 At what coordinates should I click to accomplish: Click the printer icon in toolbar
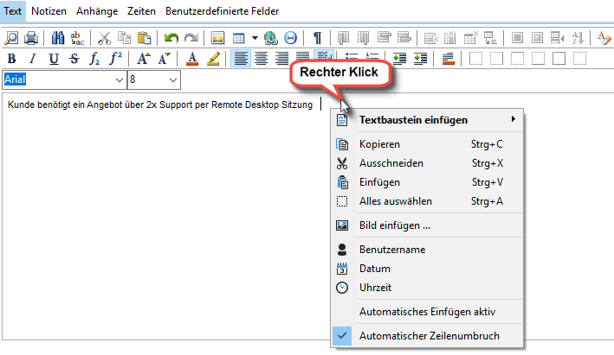[x=31, y=38]
